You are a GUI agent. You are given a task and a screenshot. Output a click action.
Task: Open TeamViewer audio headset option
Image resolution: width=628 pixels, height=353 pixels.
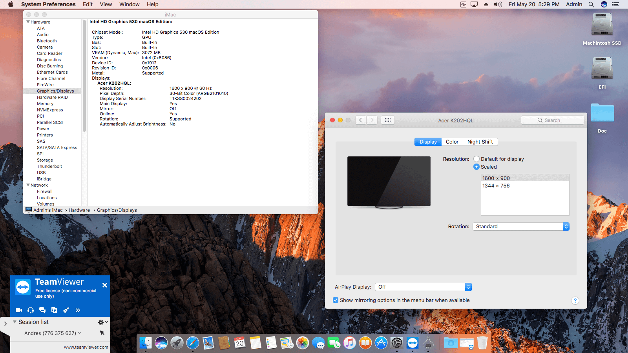[31, 310]
